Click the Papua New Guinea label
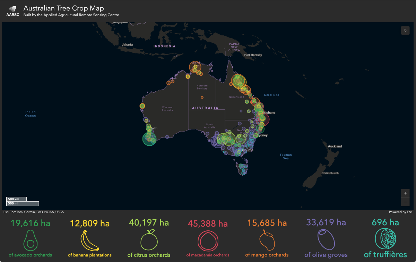The width and height of the screenshot is (416, 262). (234, 47)
